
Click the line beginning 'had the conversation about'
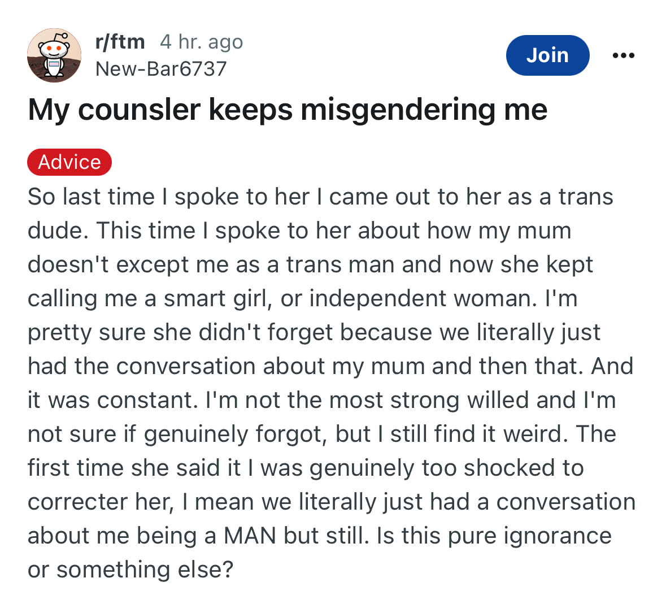tap(330, 366)
